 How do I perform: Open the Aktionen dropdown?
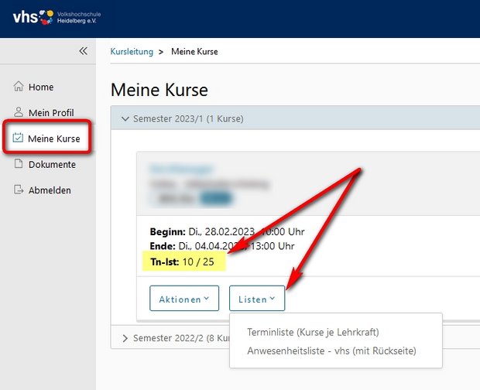coord(184,299)
